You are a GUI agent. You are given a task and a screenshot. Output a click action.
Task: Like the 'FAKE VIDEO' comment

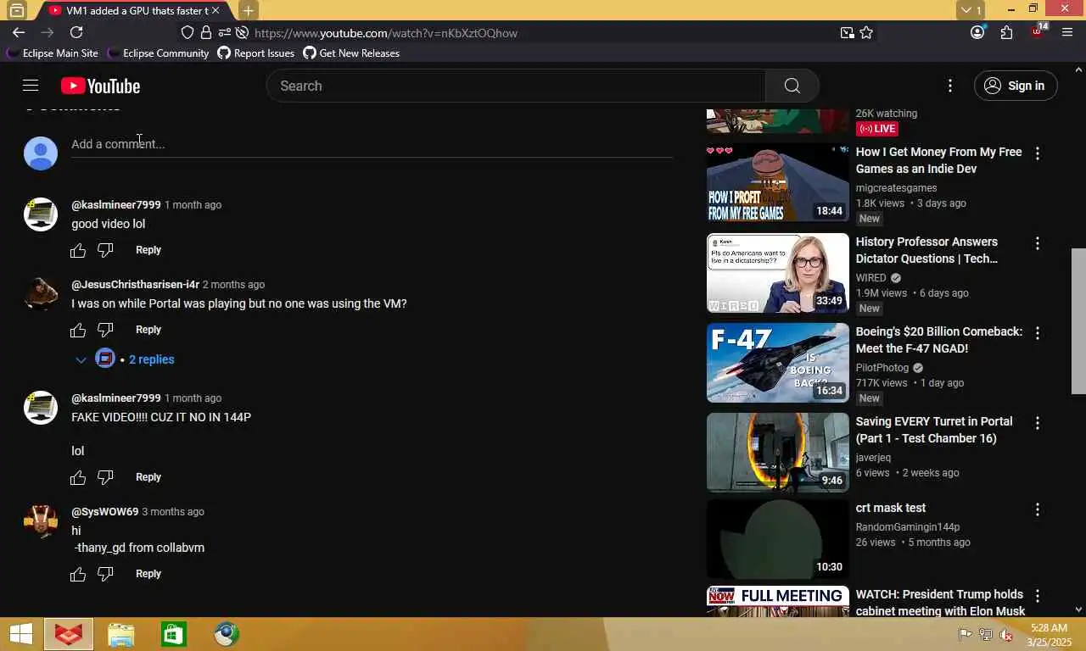[x=78, y=477]
